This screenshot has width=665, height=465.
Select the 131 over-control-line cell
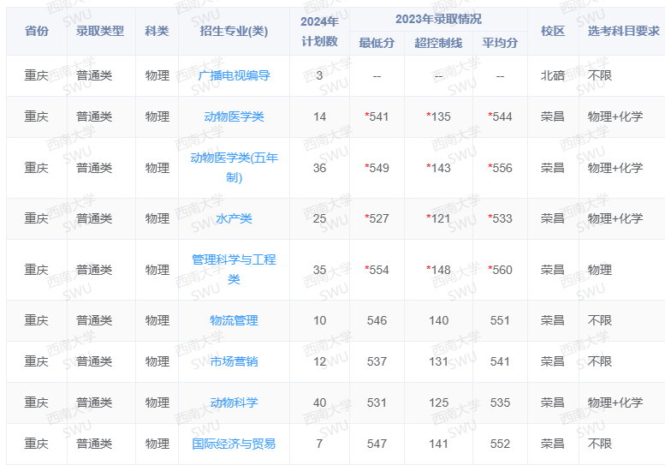click(x=438, y=361)
